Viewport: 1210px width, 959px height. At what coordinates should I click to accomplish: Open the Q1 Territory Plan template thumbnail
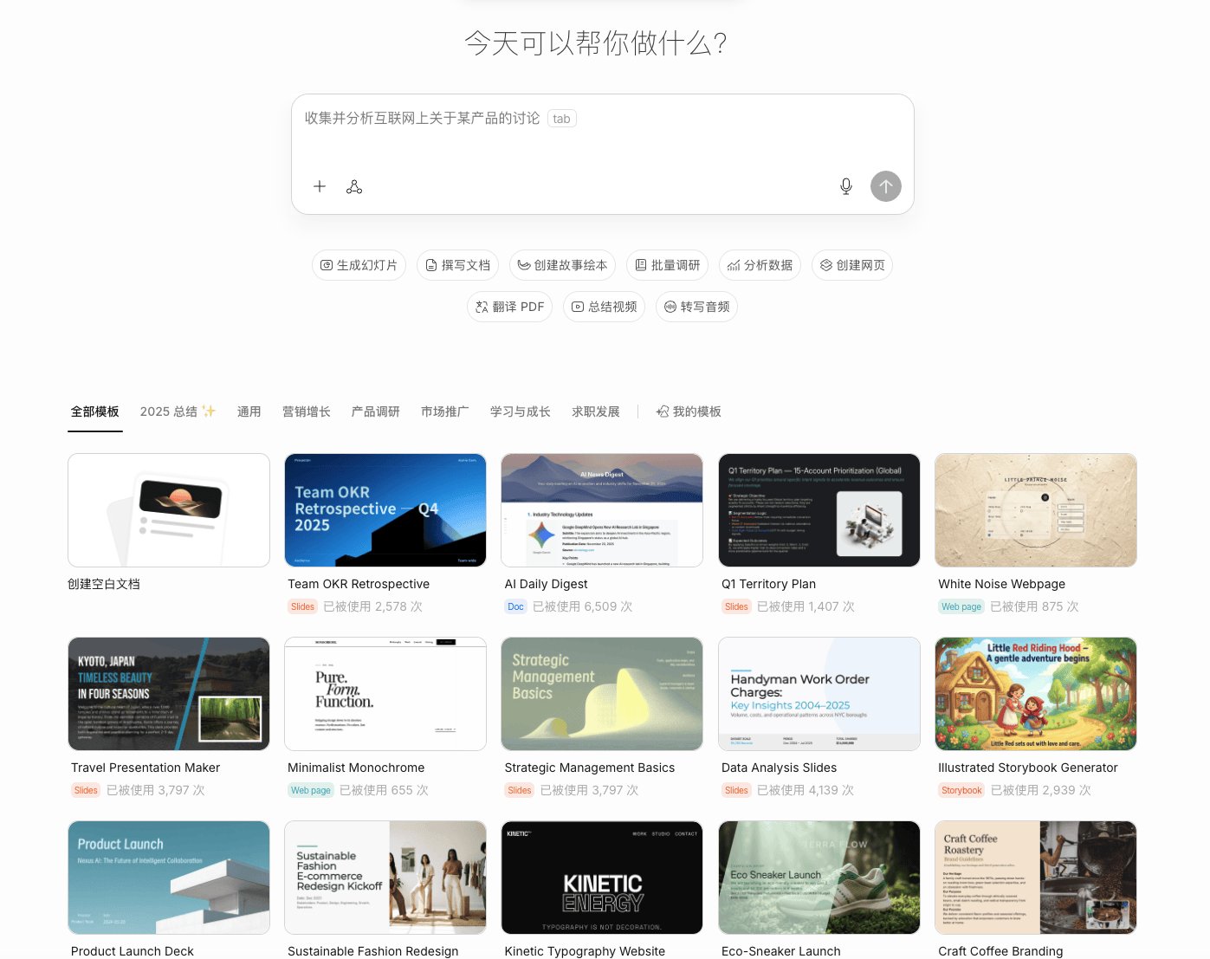coord(819,510)
